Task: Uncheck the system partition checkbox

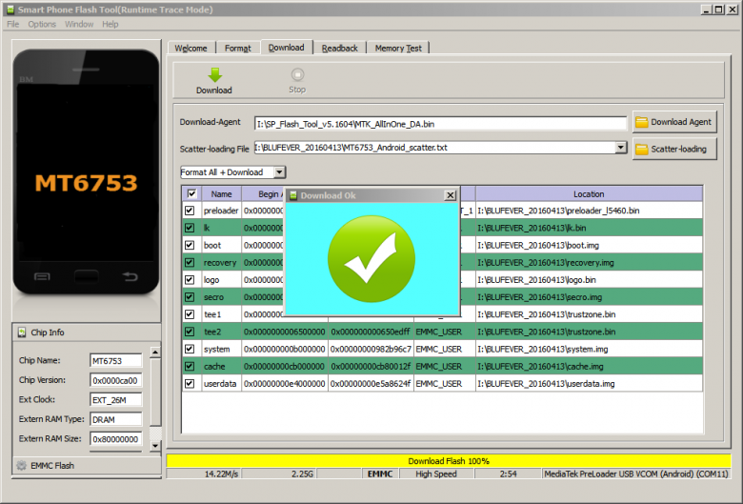Action: [x=190, y=349]
